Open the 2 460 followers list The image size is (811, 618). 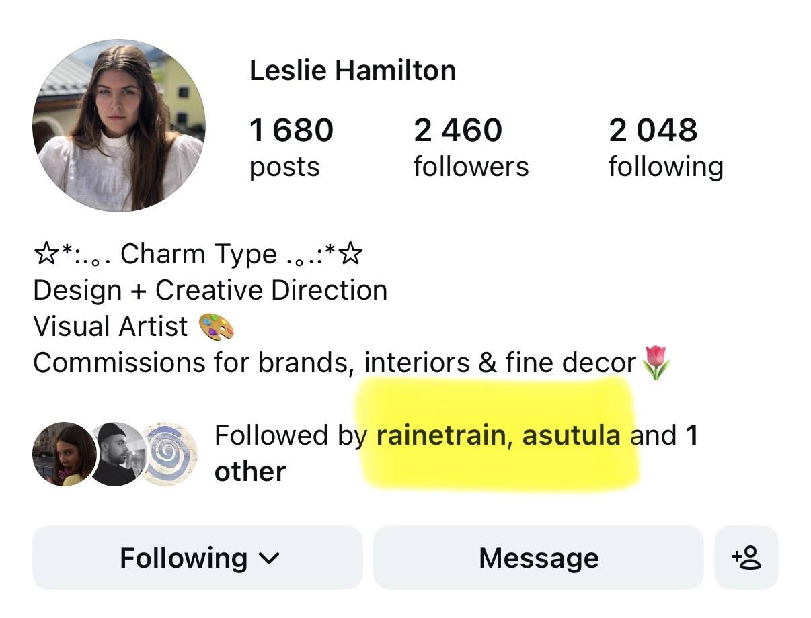coord(471,147)
